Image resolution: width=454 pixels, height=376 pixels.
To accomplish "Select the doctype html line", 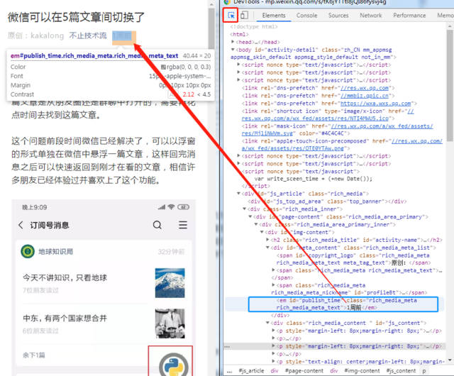I will (x=254, y=27).
